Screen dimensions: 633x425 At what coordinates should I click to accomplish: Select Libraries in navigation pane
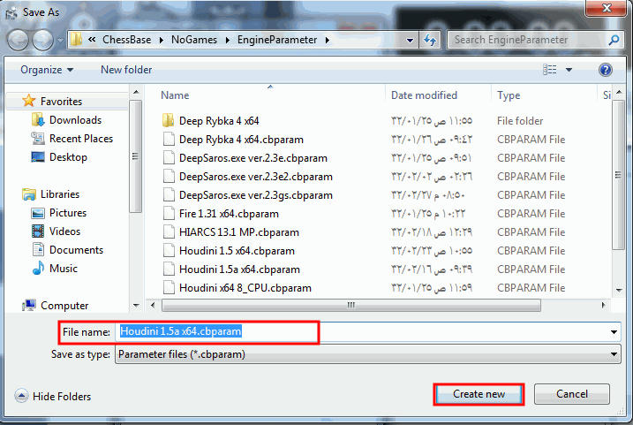[60, 194]
